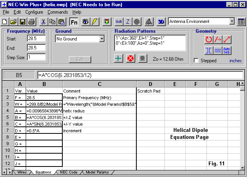Click the traffic light run NEC icon
247x177 pixels.
pos(106,21)
